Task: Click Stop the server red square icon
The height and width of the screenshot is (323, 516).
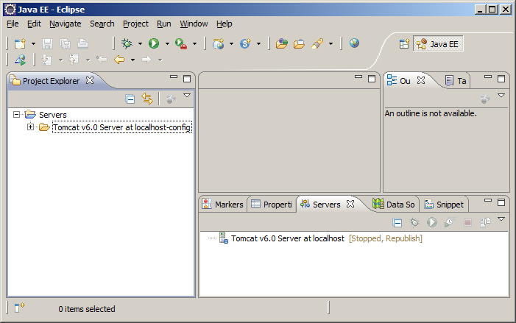Action: 467,223
